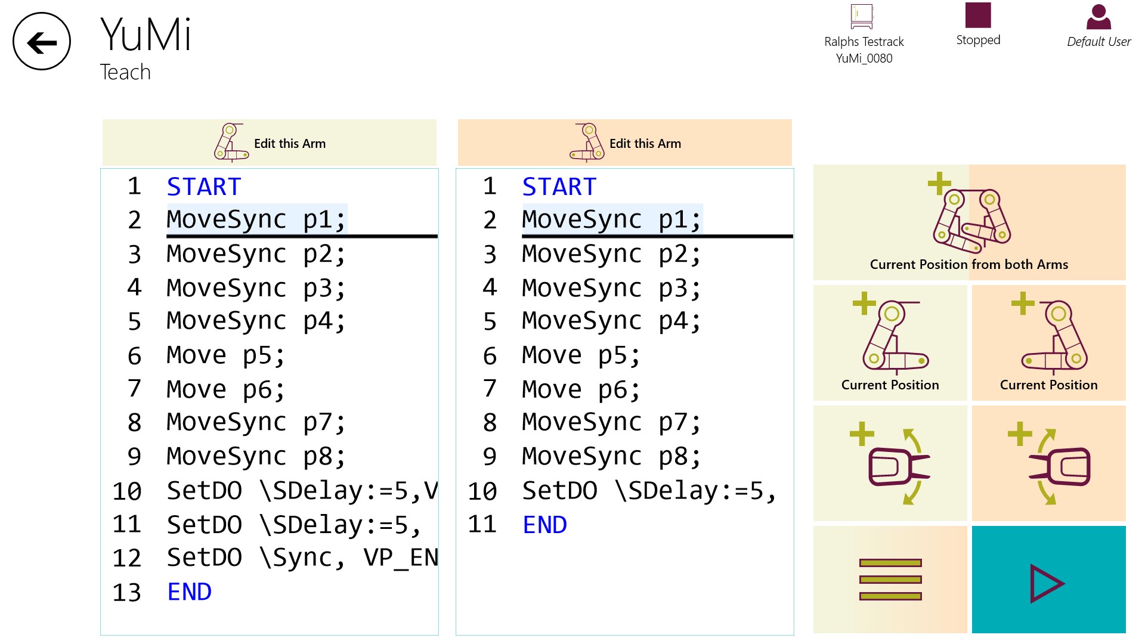Click the back navigation arrow icon

pos(41,42)
